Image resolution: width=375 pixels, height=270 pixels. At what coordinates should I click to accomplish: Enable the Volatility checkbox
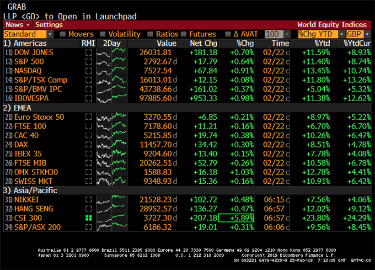[x=103, y=34]
